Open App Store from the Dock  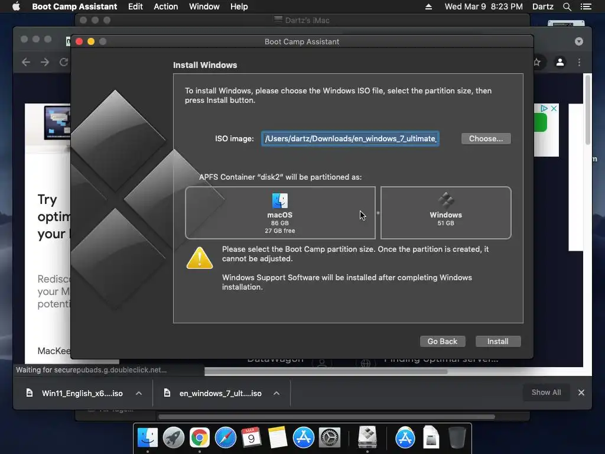coord(303,438)
